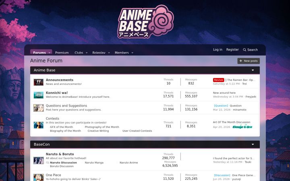Click Contests thread count 721

click(x=168, y=126)
